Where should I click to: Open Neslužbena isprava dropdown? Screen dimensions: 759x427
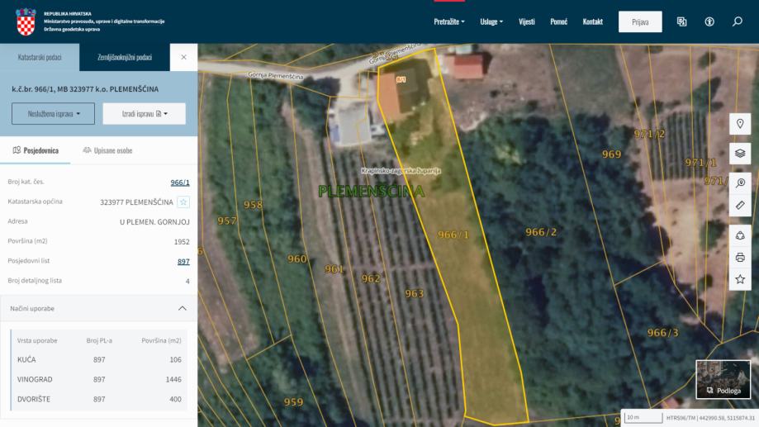click(53, 114)
